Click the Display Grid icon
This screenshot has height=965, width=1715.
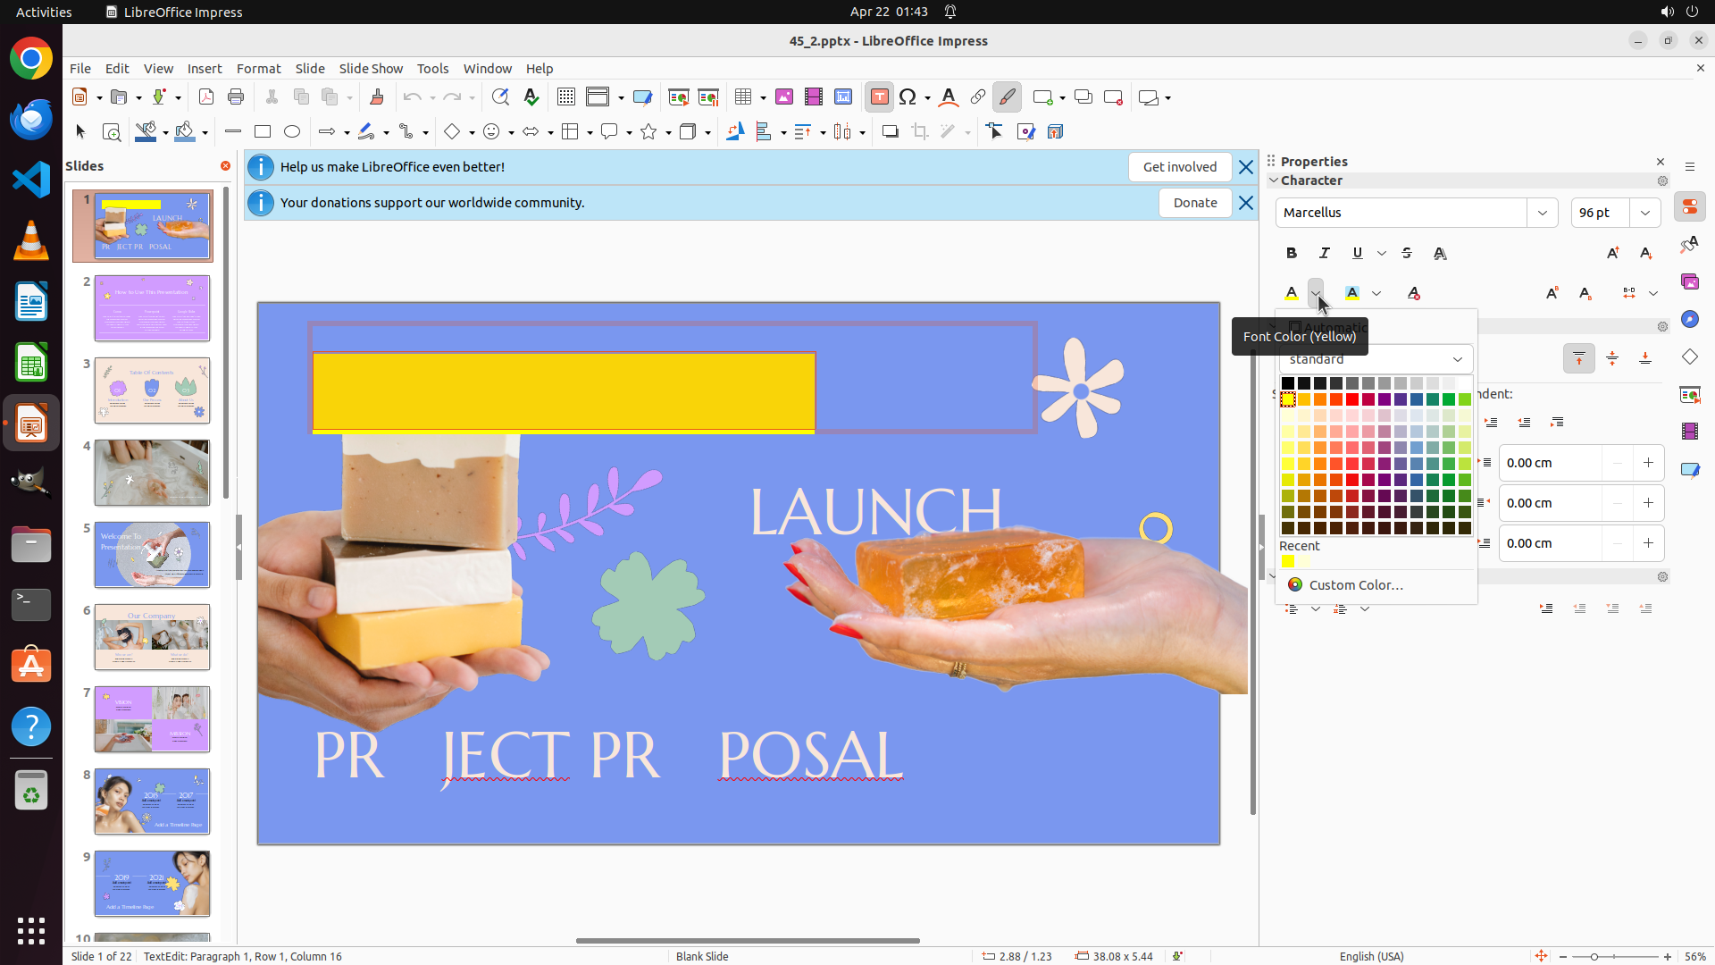[565, 97]
